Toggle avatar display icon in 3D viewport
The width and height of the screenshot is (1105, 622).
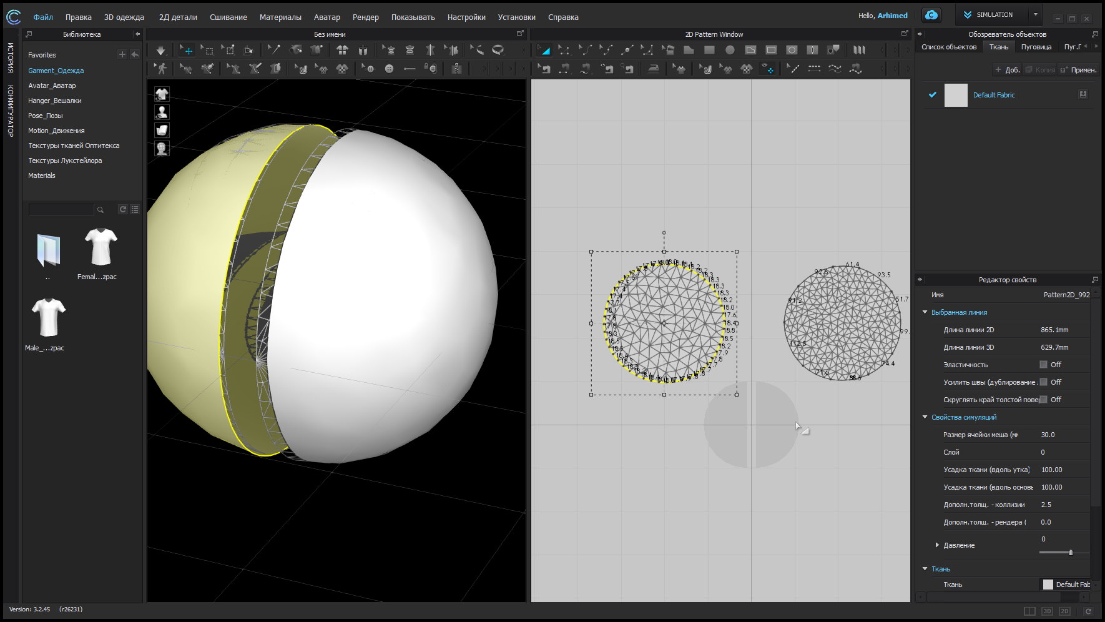162,112
